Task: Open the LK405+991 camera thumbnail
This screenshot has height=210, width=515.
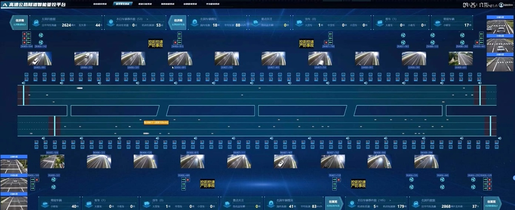Action: [x=40, y=58]
